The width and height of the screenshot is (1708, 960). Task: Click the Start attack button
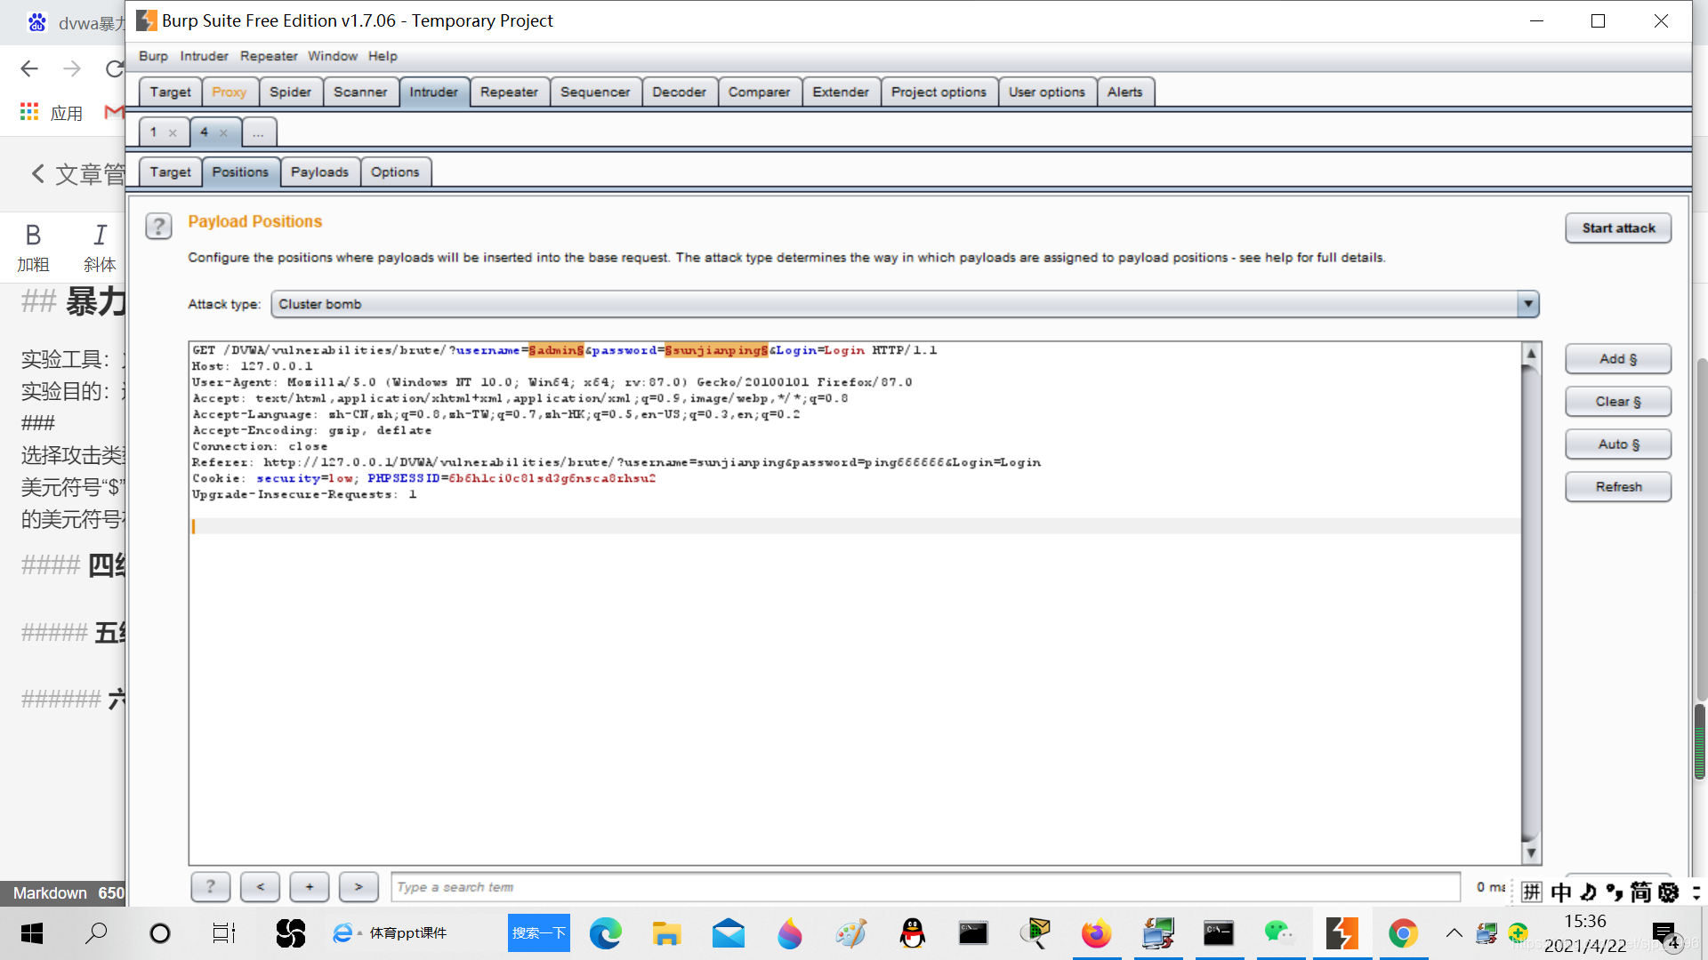(x=1618, y=228)
